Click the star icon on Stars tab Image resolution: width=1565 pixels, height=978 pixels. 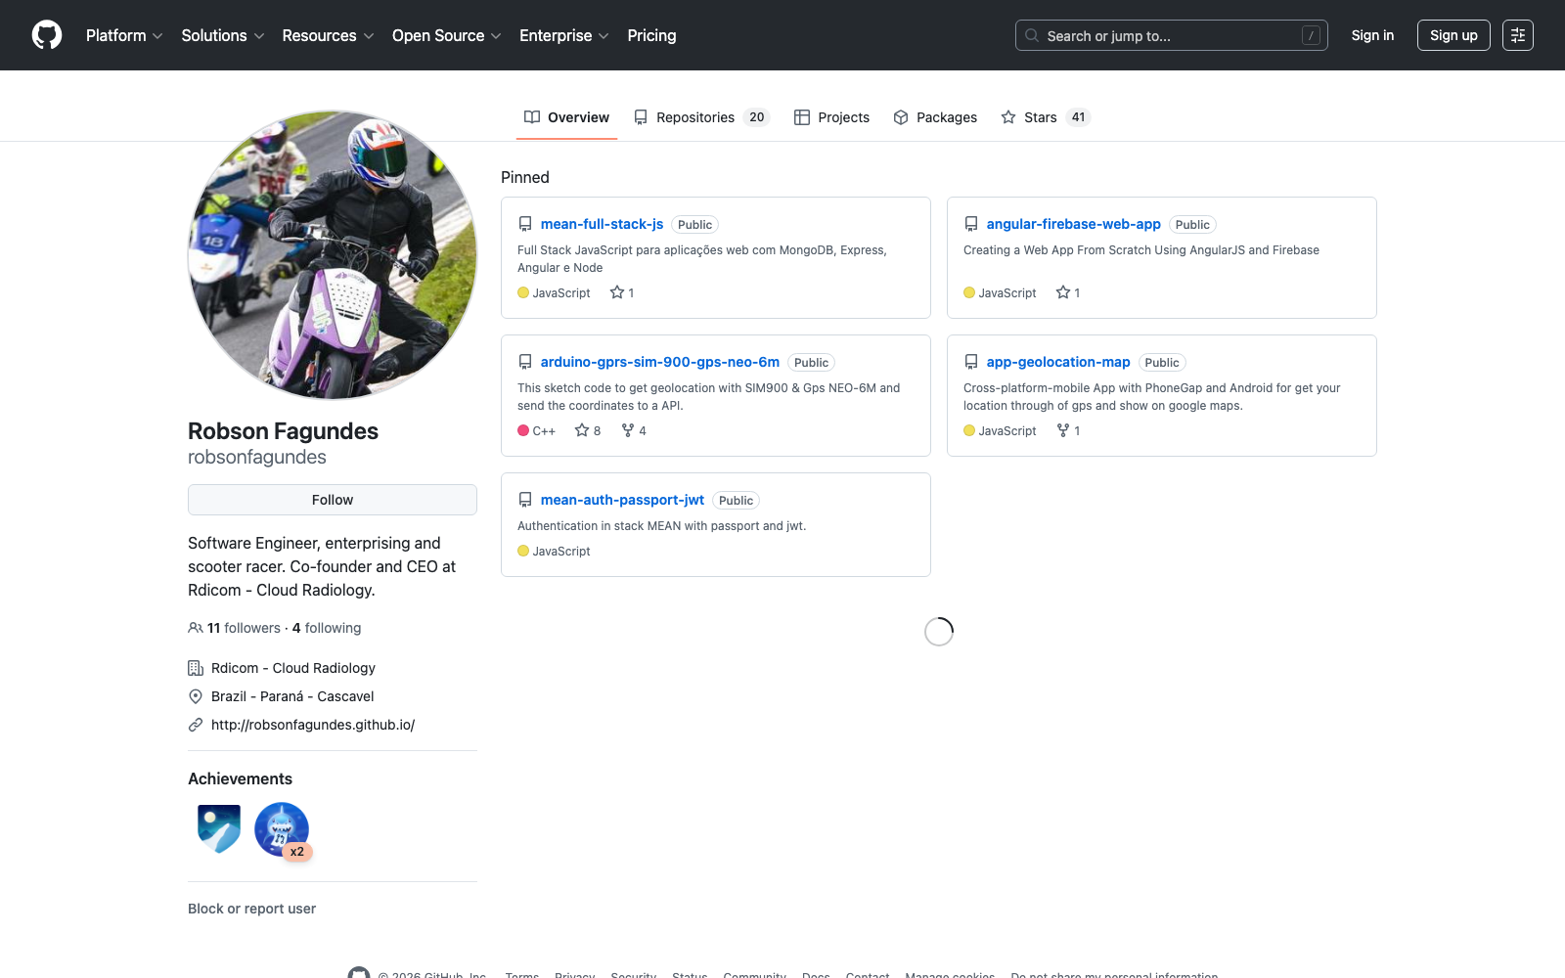pos(1008,117)
